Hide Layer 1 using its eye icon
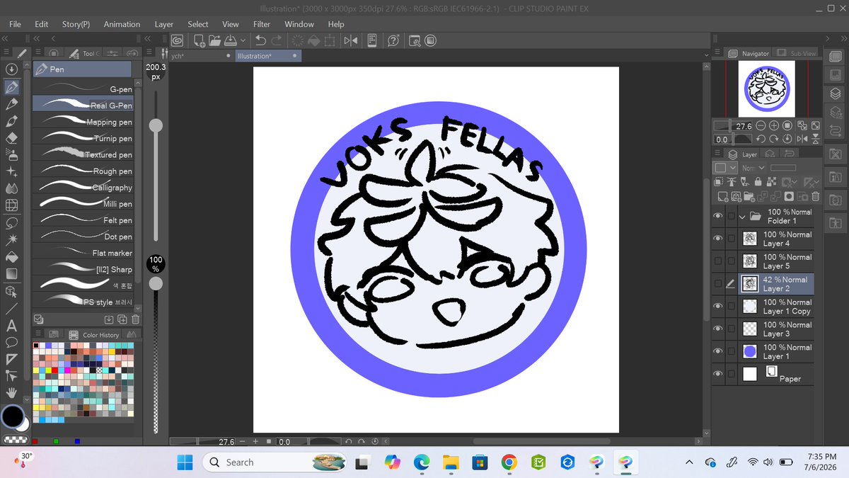The image size is (849, 478). (x=719, y=351)
